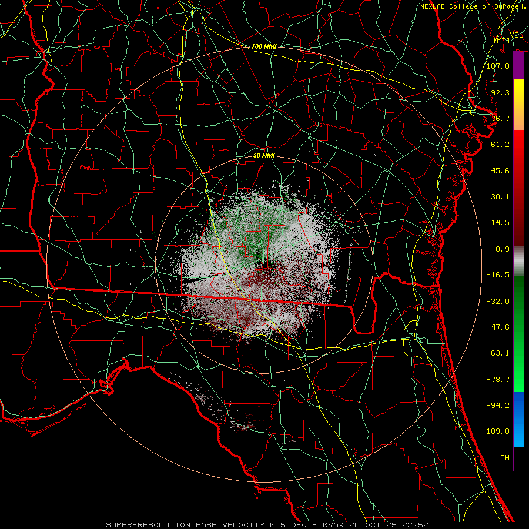The height and width of the screenshot is (529, 529).
Task: Click the gray near-zero segment of the color bar
Action: [x=519, y=262]
